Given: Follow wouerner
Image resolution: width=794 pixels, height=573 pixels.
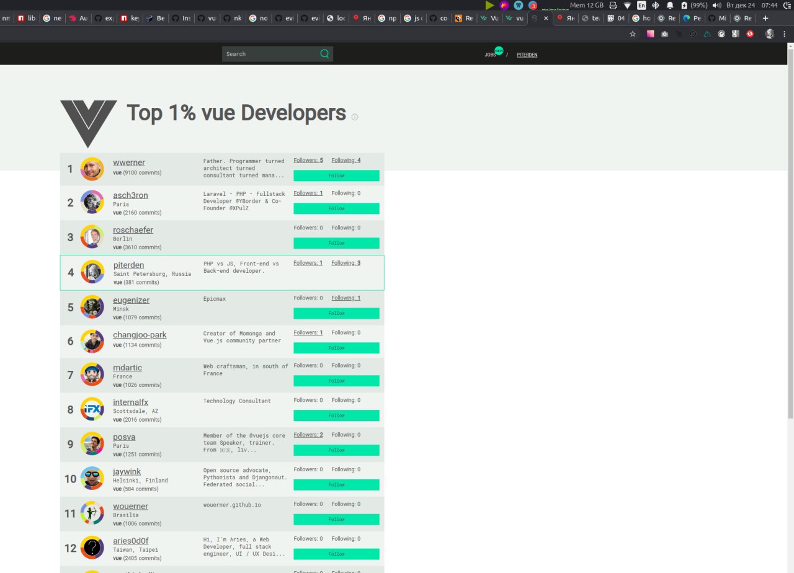Looking at the screenshot, I should (x=336, y=520).
